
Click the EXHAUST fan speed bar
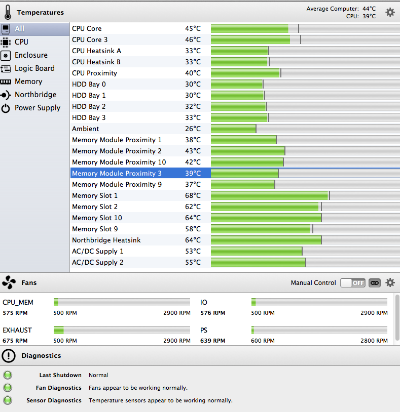click(x=122, y=330)
